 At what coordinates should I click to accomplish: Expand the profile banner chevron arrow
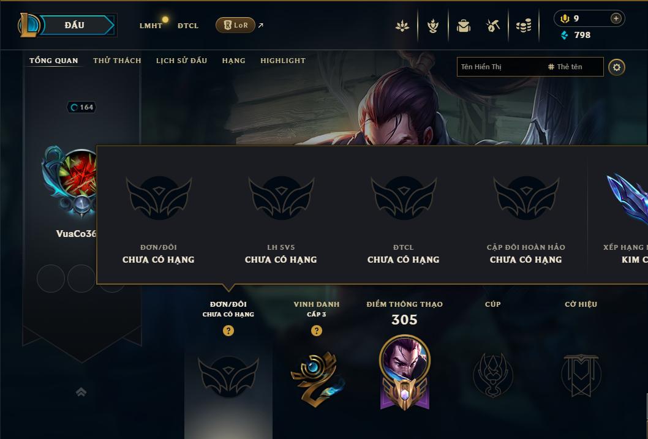[x=81, y=392]
